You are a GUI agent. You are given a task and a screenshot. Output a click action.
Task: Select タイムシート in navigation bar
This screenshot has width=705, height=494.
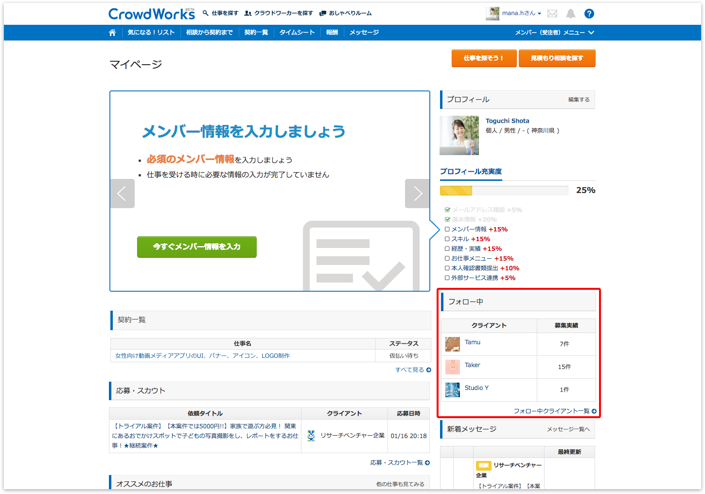pyautogui.click(x=297, y=33)
